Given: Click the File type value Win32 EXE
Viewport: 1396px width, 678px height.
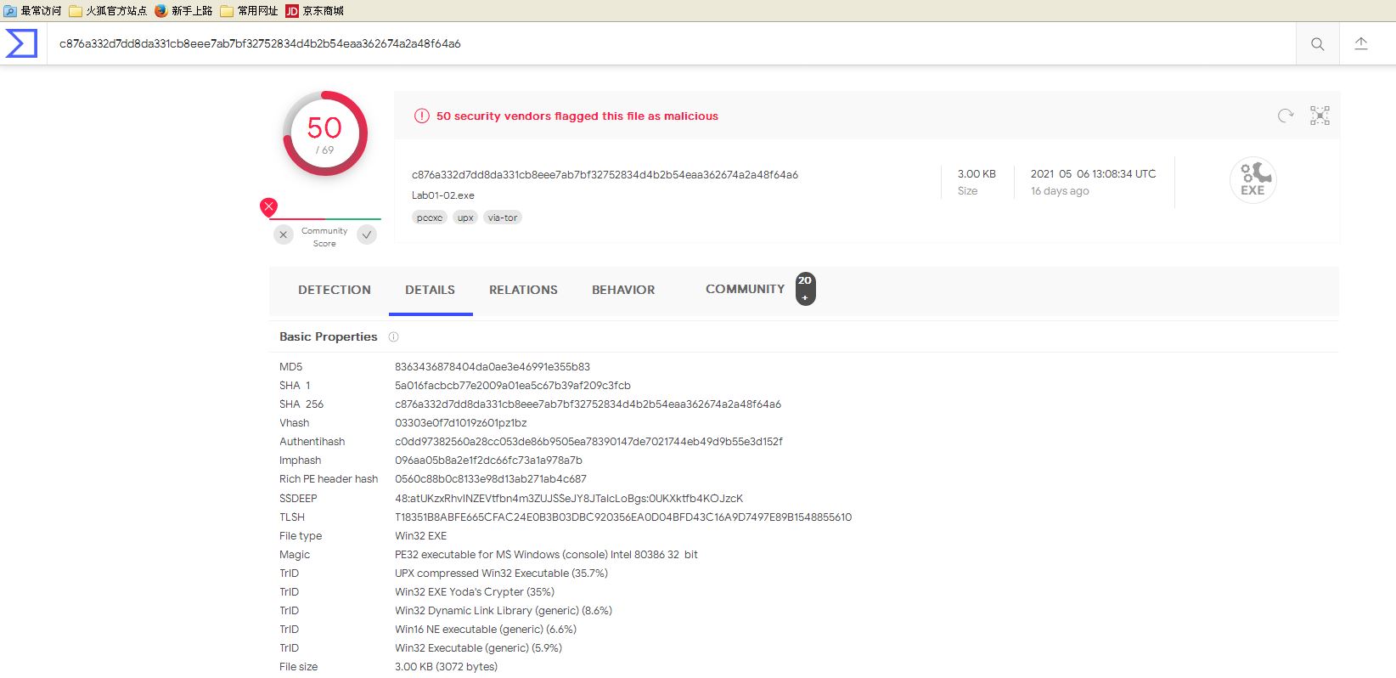Looking at the screenshot, I should tap(421, 536).
